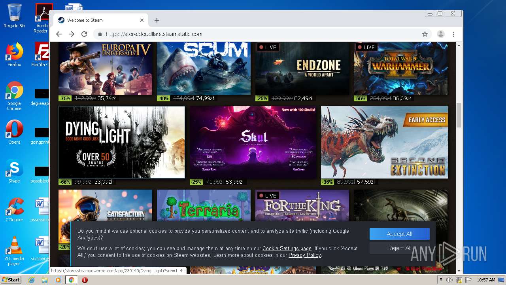The width and height of the screenshot is (506, 285).
Task: Open the Europa Universalis IV game tile
Action: 105,68
